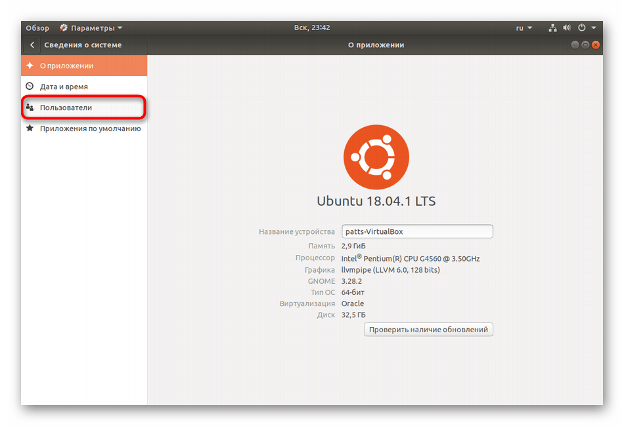
Task: Open Дата и время clock icon
Action: coord(29,87)
